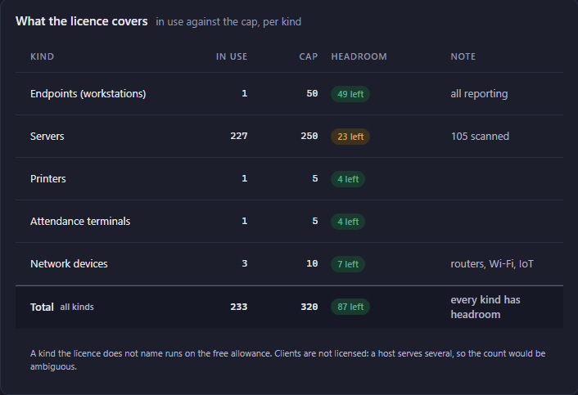Click the amber '23 left' headroom badge
The image size is (578, 395).
click(x=350, y=137)
